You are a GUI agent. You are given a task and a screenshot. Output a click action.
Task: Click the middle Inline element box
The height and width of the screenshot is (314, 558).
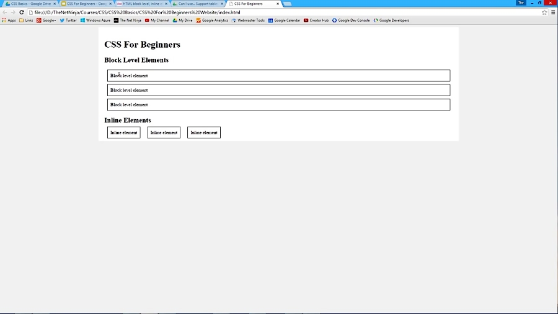point(164,132)
